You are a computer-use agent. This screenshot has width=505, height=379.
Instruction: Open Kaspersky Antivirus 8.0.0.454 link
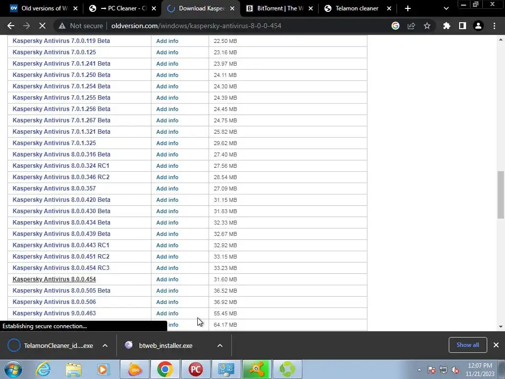[x=54, y=279]
